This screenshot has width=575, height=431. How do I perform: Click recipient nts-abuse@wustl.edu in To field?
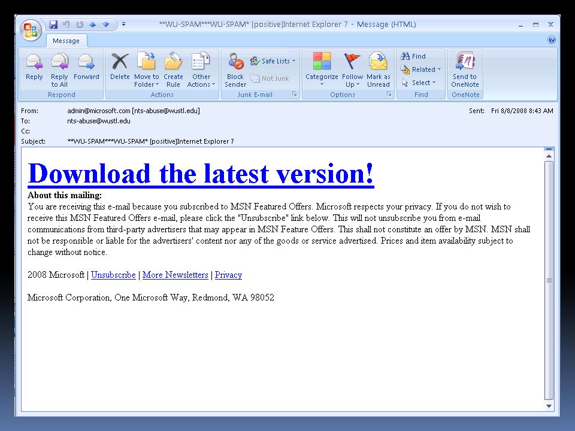tap(99, 121)
